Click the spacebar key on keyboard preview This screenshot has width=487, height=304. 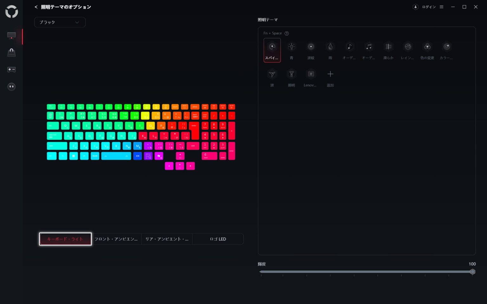click(x=116, y=156)
